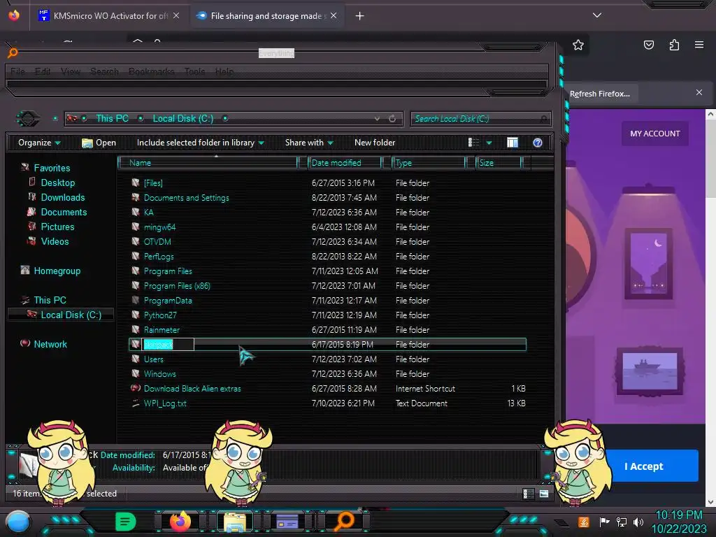Screen dimensions: 716x537
Task: Switch to details view icon in status bar
Action: point(528,494)
